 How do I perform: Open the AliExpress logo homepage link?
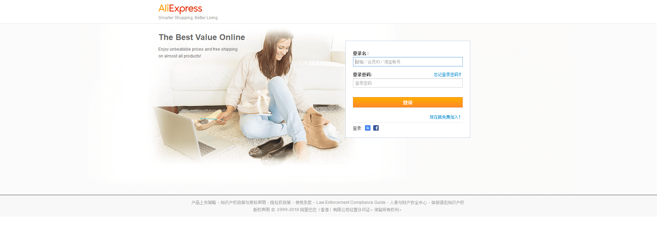[x=180, y=9]
